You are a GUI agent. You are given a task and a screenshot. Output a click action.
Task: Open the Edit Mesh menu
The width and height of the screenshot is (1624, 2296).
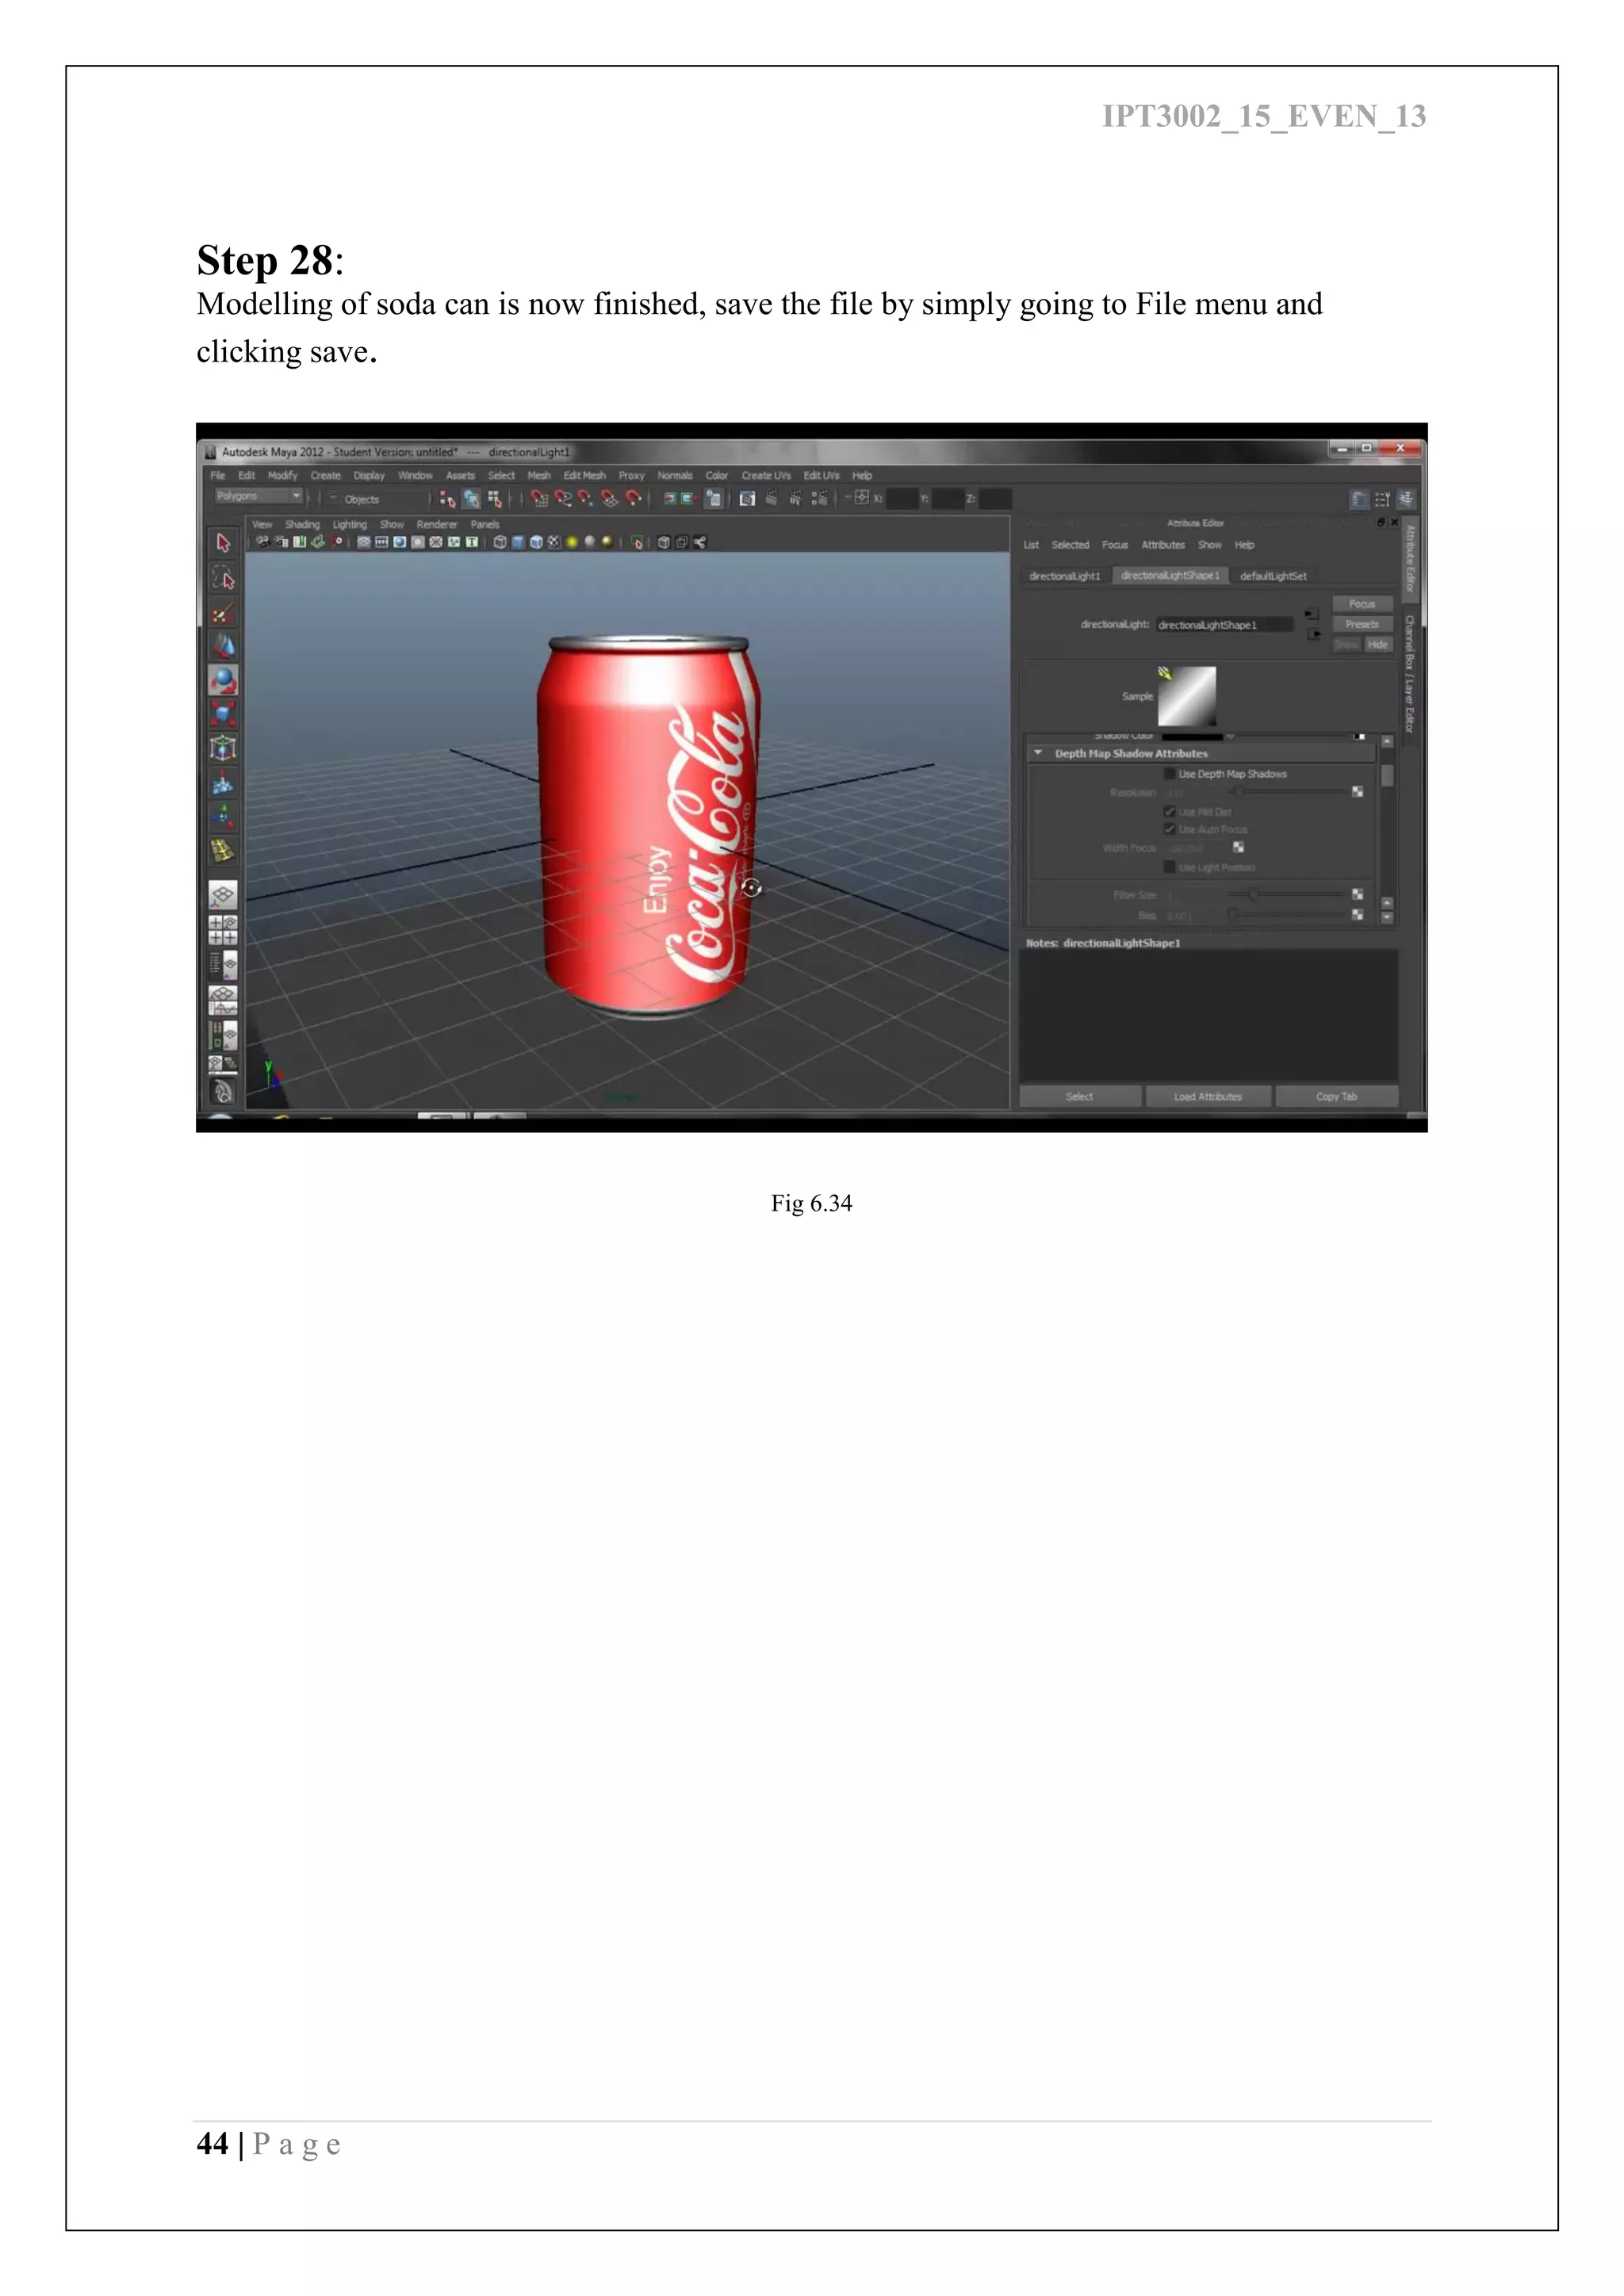pos(584,476)
